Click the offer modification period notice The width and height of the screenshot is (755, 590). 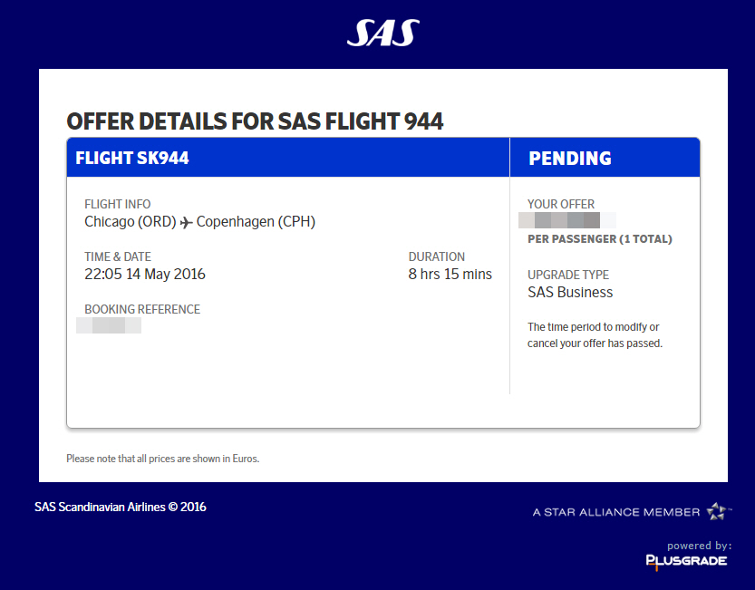click(x=595, y=335)
